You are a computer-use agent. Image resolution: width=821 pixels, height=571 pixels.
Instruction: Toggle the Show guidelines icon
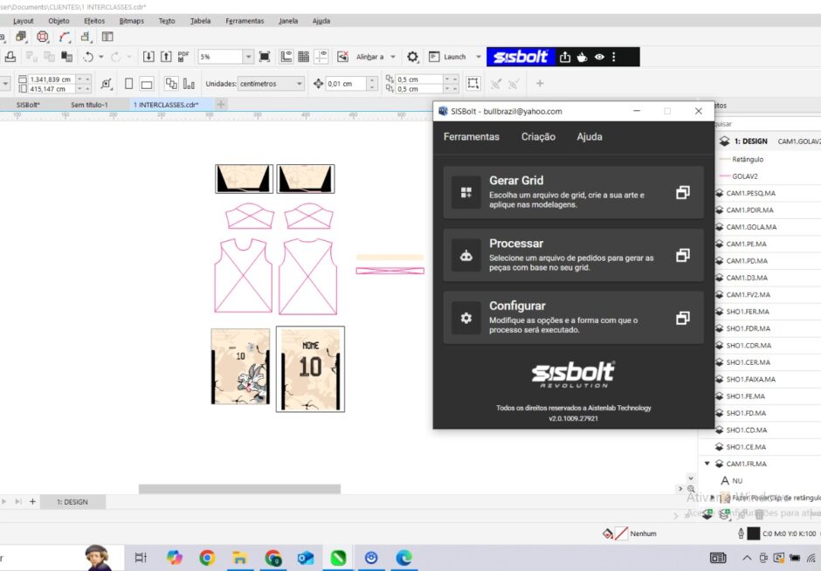321,57
